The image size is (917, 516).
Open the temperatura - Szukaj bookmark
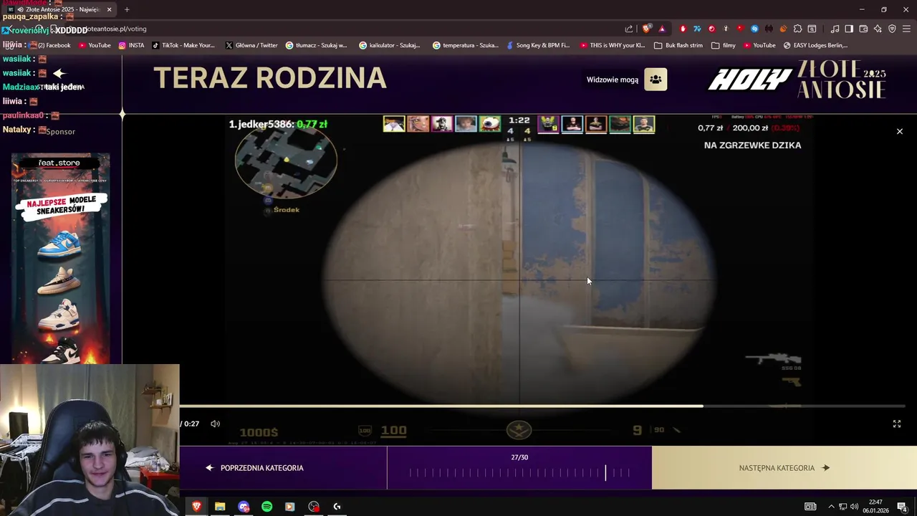[x=466, y=45]
